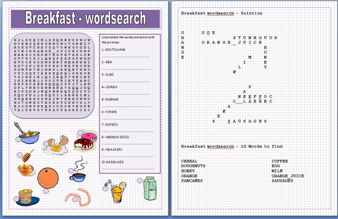Click scrambled word '8- NERGOA IEJCU'
This screenshot has width=338, height=219.
click(x=115, y=137)
